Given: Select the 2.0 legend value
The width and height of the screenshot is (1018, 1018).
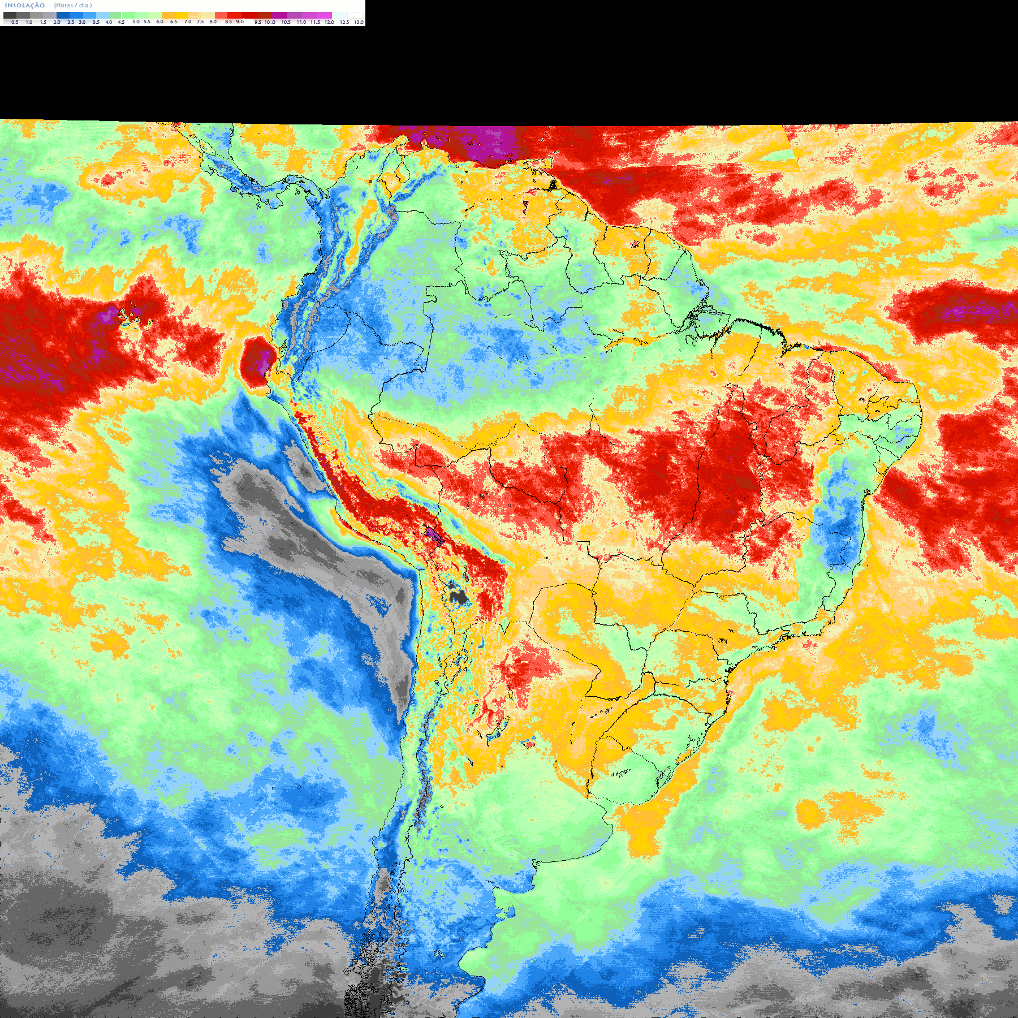Looking at the screenshot, I should pyautogui.click(x=57, y=22).
